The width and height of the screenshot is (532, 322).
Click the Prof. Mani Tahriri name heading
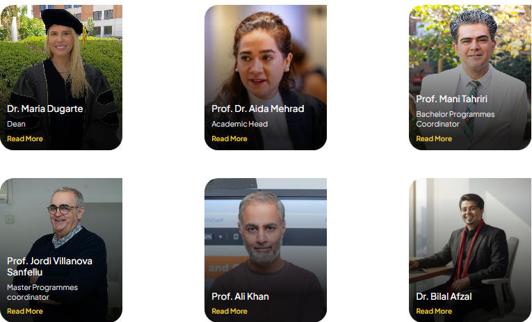click(451, 99)
